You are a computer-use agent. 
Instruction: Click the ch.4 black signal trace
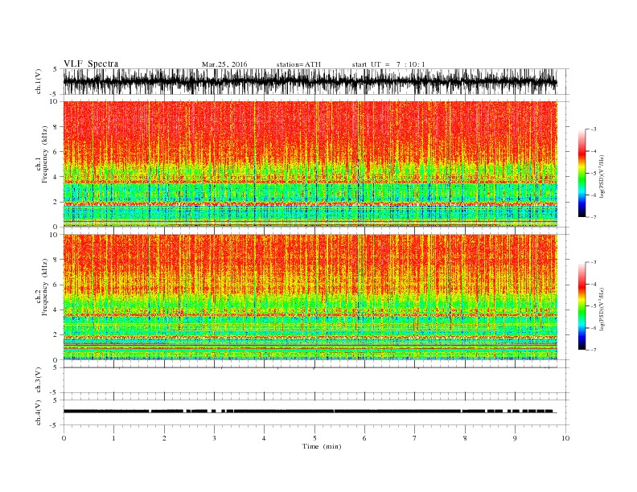(x=309, y=411)
